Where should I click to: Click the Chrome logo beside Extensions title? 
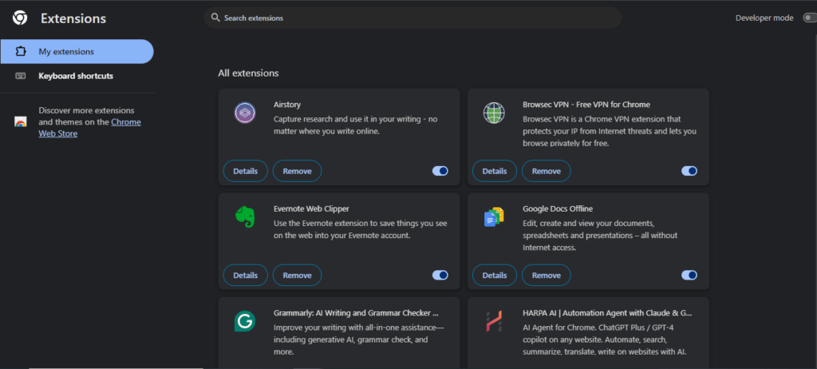[x=20, y=18]
